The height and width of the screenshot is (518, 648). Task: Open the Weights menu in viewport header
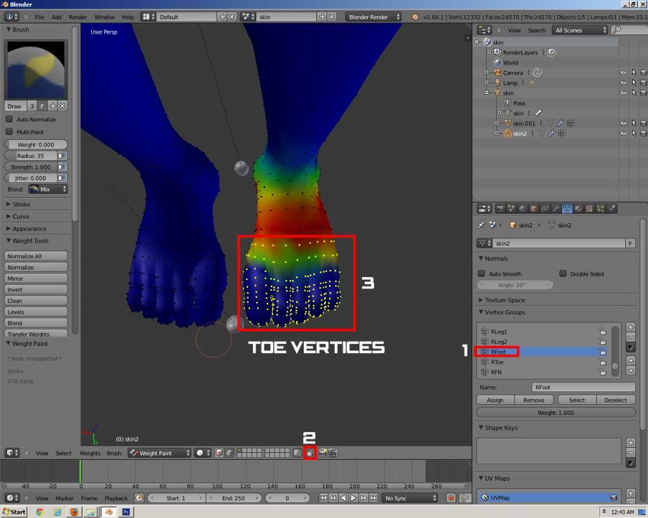pyautogui.click(x=90, y=453)
